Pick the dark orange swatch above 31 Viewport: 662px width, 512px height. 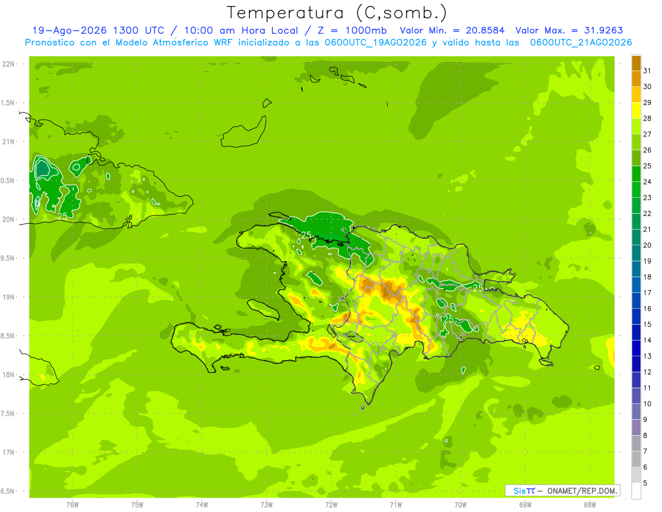pos(636,63)
